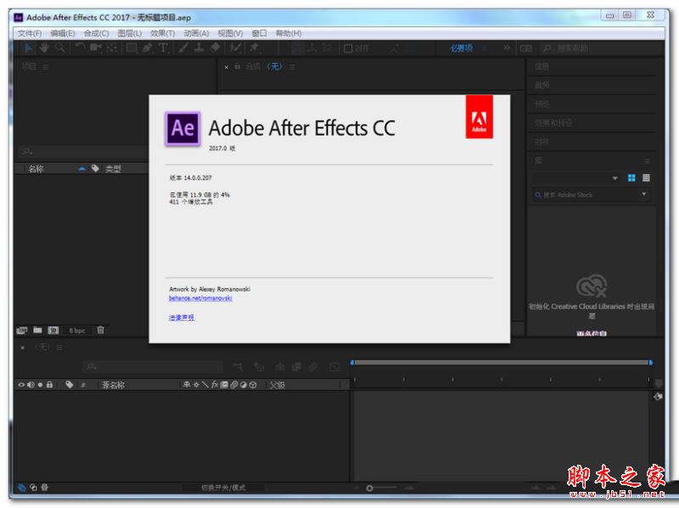679x508 pixels.
Task: Select the Rectangle shape tool
Action: coord(132,48)
